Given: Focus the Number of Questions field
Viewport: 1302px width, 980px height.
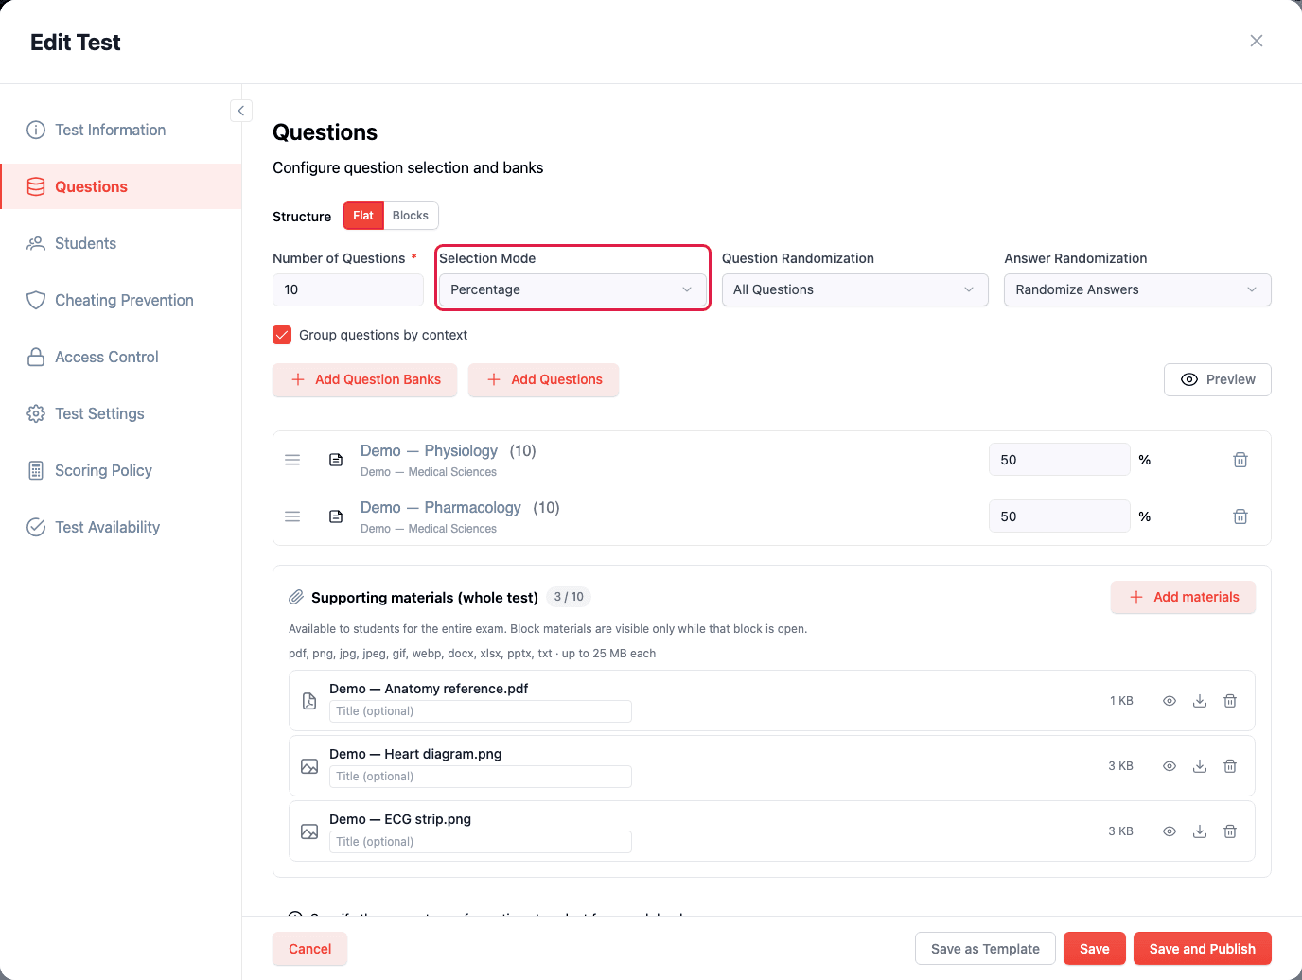Looking at the screenshot, I should [348, 289].
